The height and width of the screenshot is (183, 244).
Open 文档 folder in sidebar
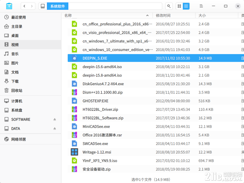click(30, 72)
